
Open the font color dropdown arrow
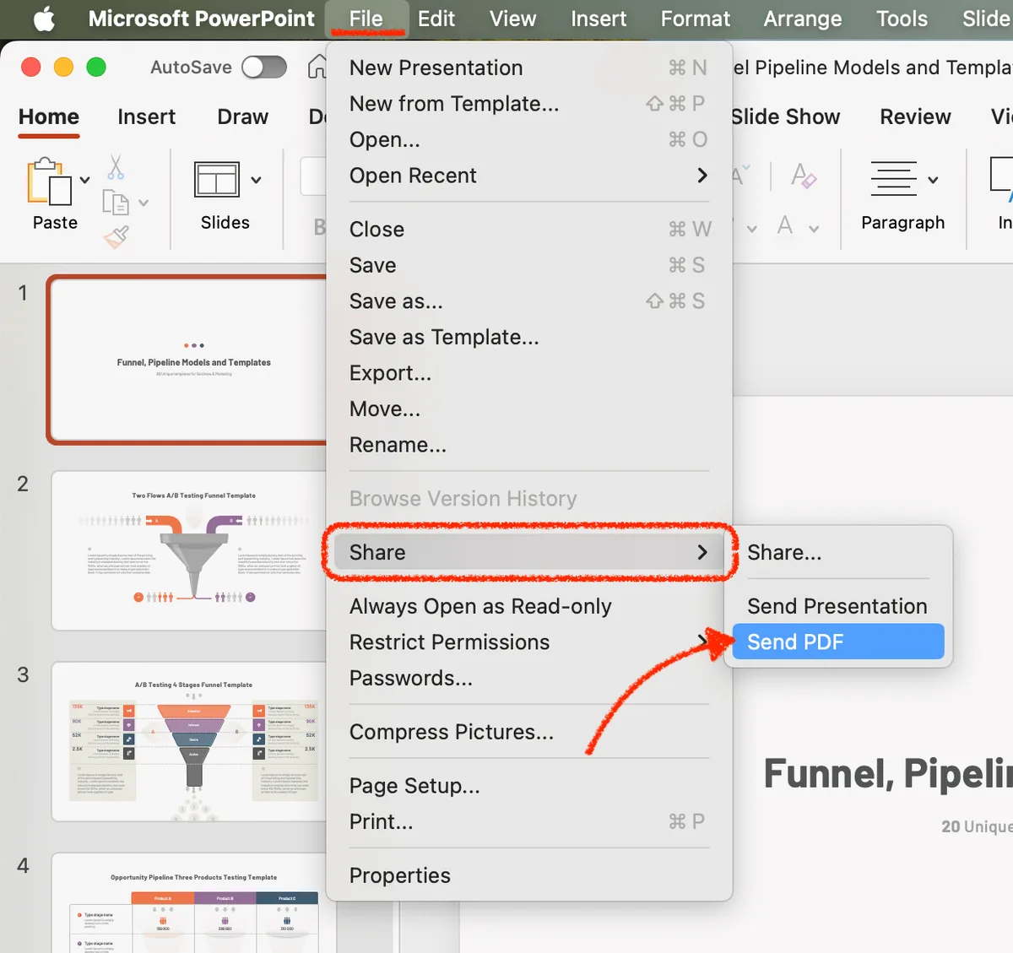(x=814, y=229)
